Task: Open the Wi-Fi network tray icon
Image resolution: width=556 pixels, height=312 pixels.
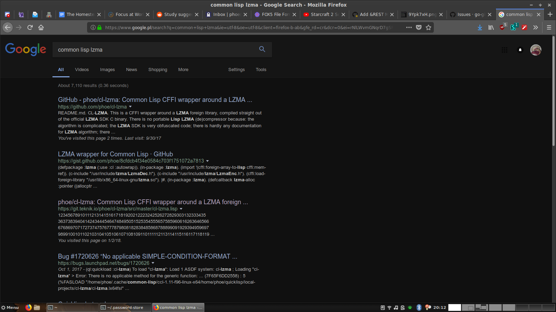Action: (389, 307)
